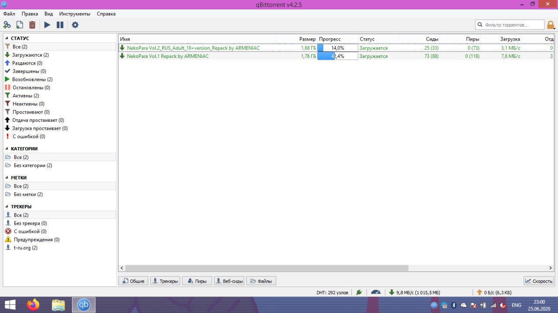Select the NekoPara Vol.2 torrent row

pyautogui.click(x=336, y=48)
